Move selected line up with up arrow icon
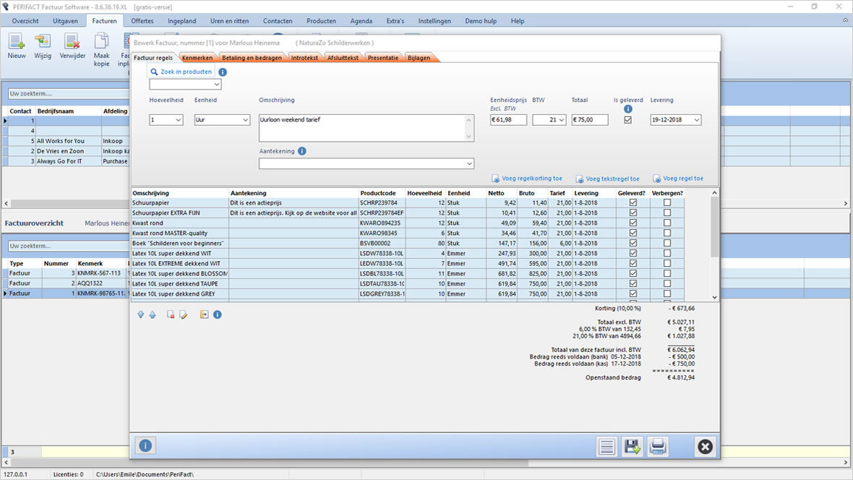The image size is (853, 480). click(x=153, y=314)
